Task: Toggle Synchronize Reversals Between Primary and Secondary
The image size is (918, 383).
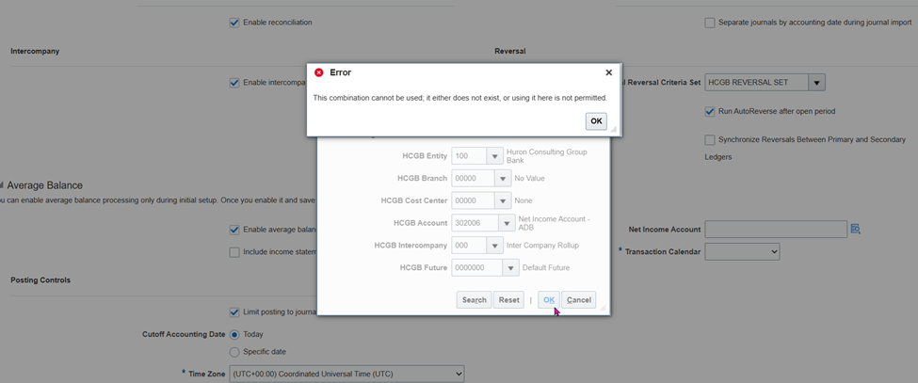Action: (710, 140)
